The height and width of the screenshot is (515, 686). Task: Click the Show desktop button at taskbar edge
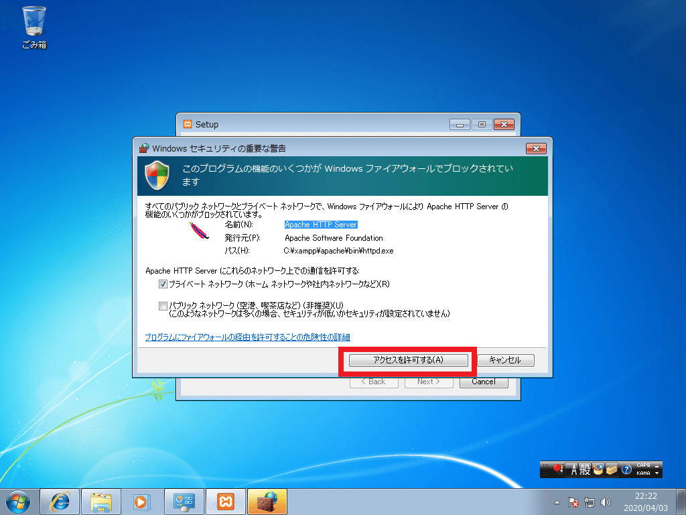click(x=683, y=502)
